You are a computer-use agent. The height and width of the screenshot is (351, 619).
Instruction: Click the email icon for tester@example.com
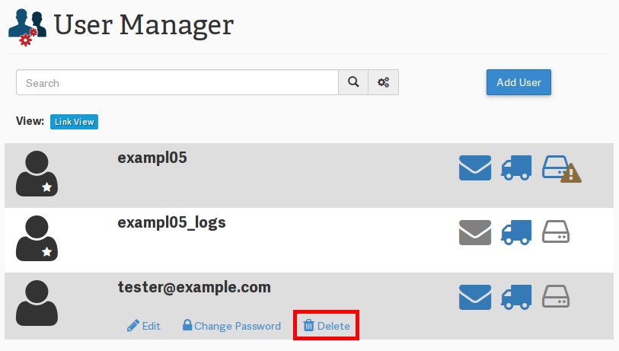point(474,297)
